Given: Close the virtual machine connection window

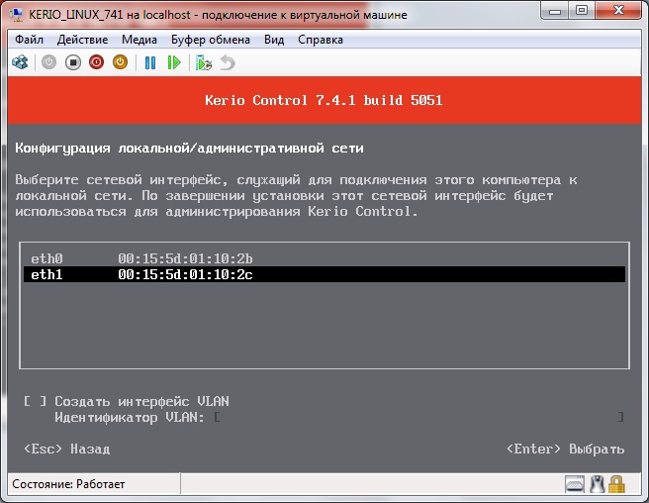Looking at the screenshot, I should point(618,11).
